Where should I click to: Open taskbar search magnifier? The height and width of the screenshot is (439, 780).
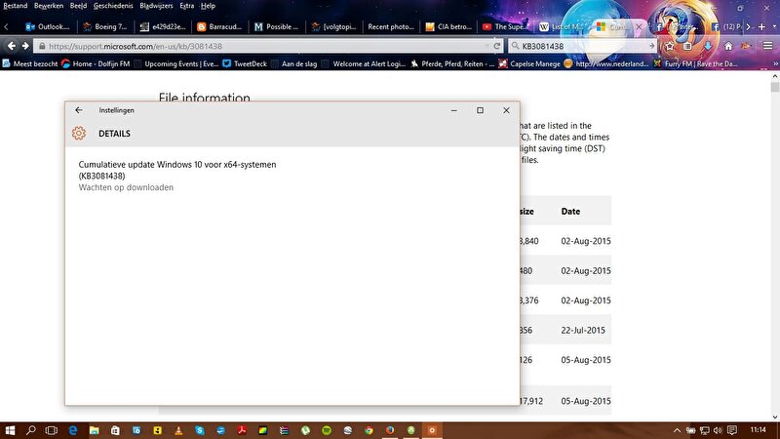(x=31, y=429)
